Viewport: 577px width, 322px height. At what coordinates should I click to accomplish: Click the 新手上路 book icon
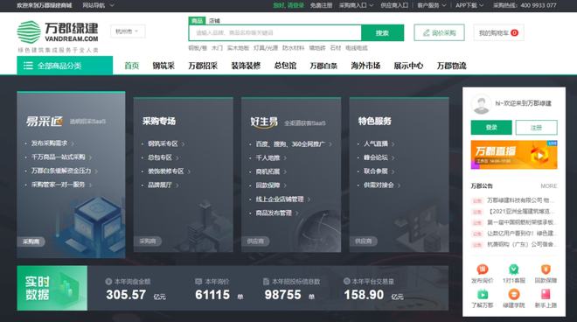pos(546,294)
